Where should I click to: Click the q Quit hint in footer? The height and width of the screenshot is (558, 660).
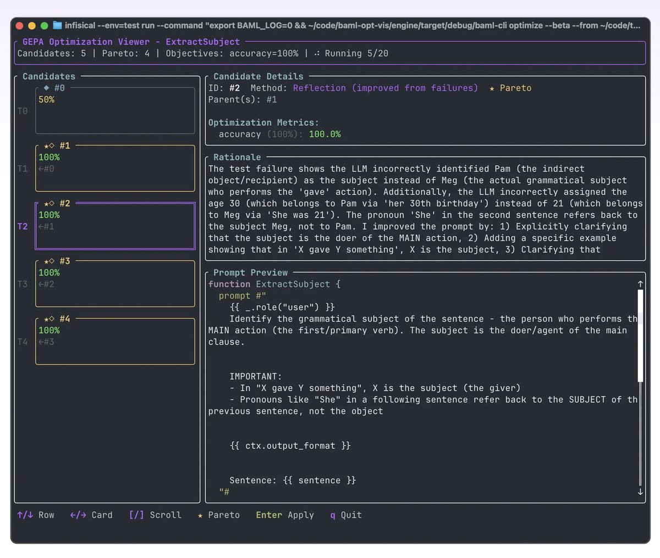[x=346, y=515]
